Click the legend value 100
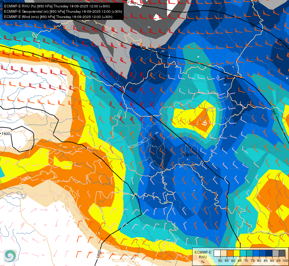The width and height of the screenshot is (289, 266). pos(285,261)
